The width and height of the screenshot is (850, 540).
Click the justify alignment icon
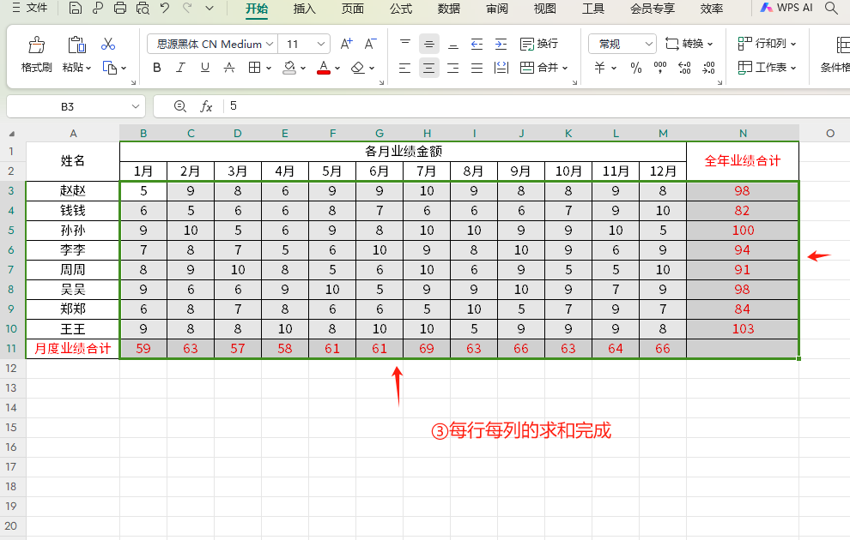[x=477, y=68]
